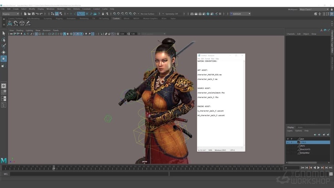The width and height of the screenshot is (334, 188).
Task: Go to start of playback range
Action: 303,168
